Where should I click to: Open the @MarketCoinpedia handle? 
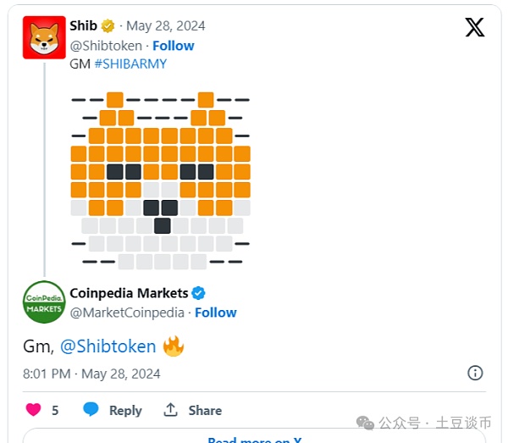(127, 313)
